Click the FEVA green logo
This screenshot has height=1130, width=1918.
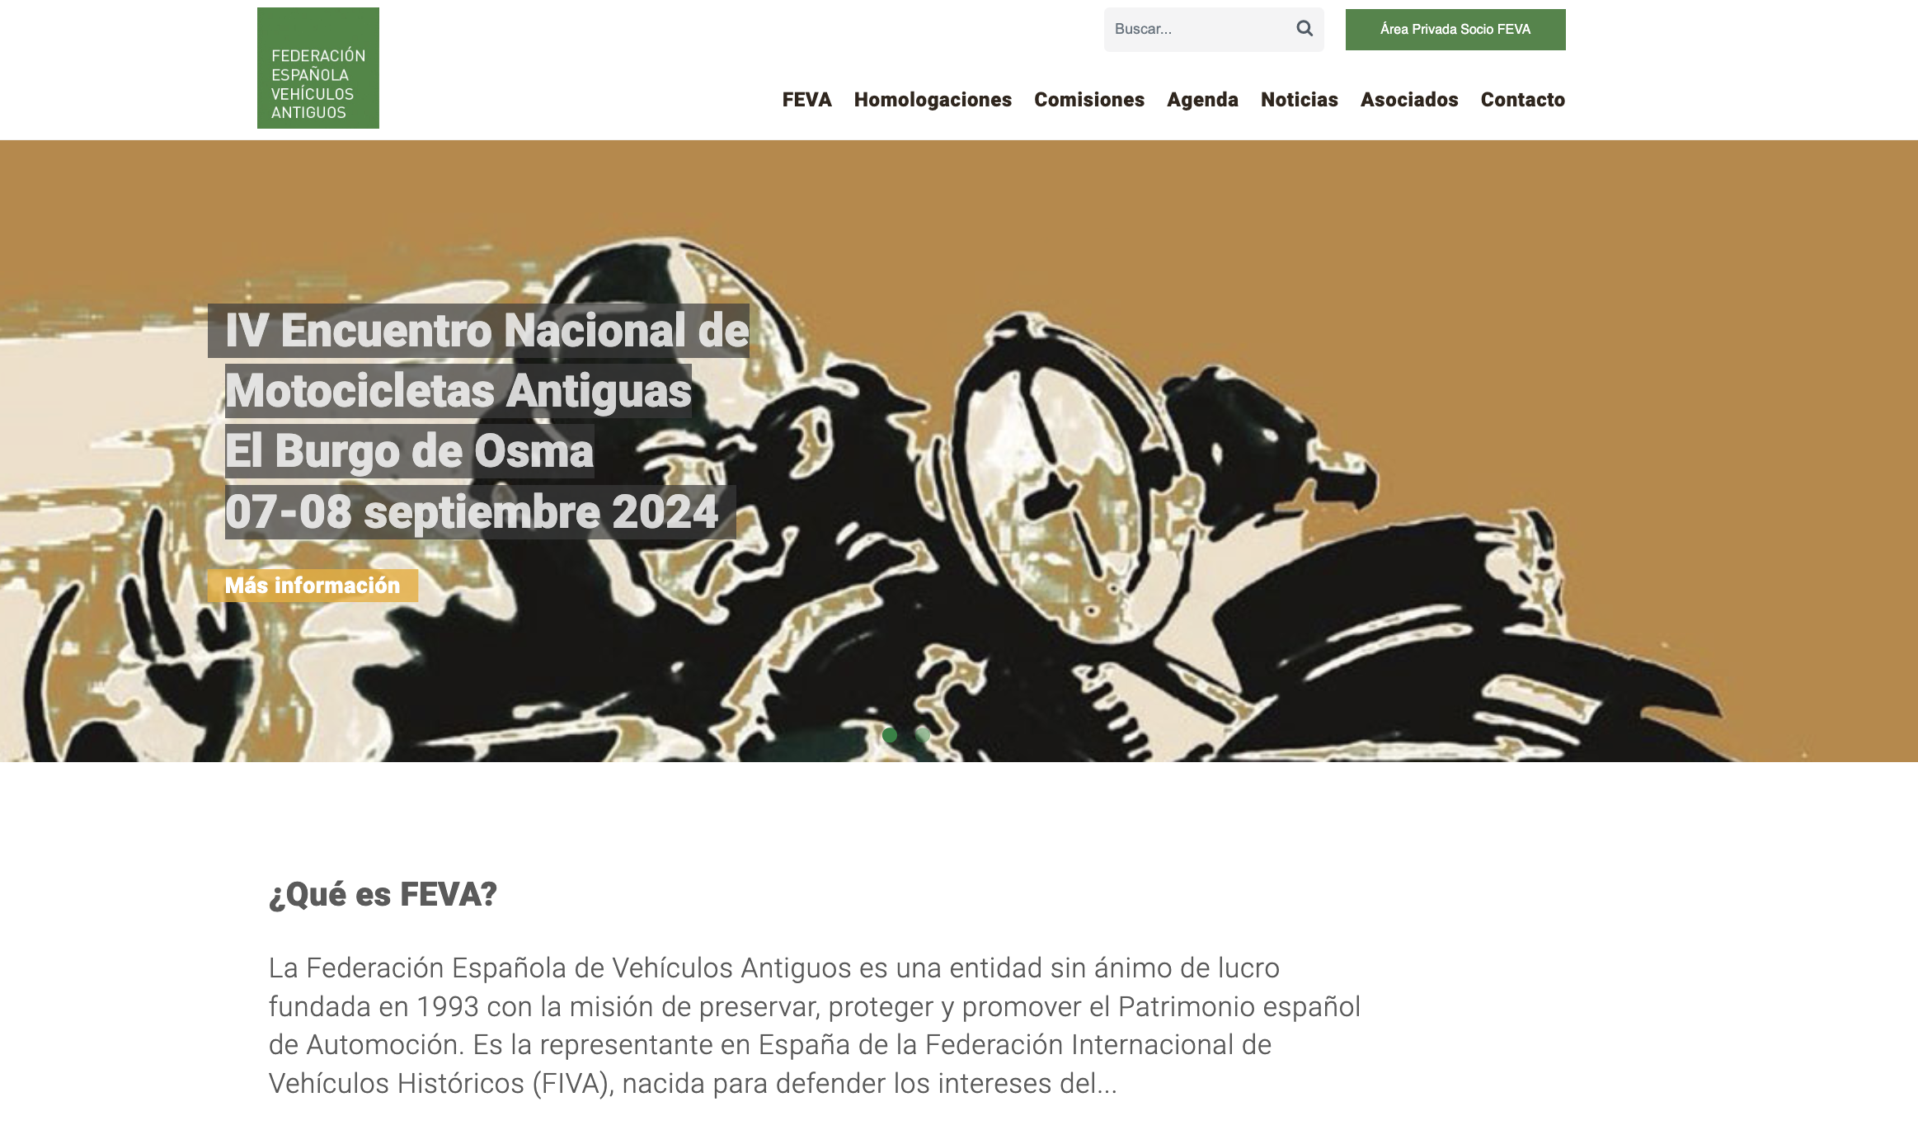pos(318,68)
